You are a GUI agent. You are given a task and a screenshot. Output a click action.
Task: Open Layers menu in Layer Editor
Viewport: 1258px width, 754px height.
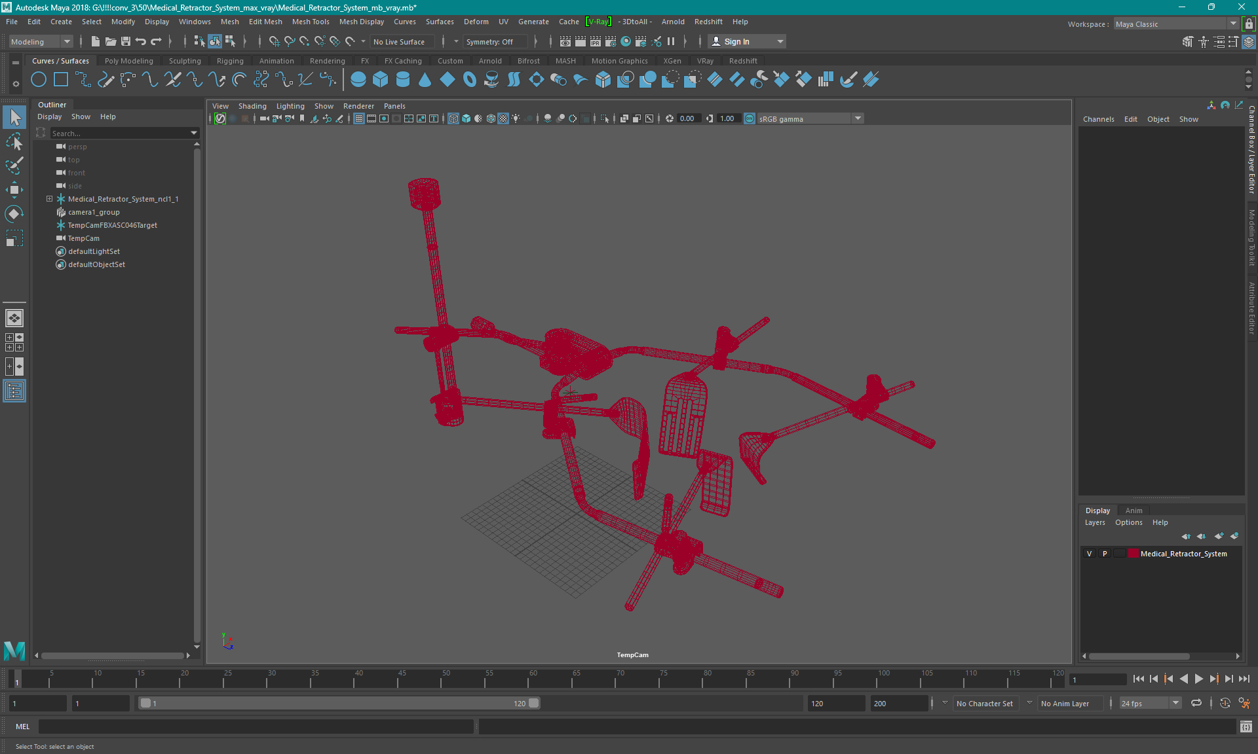1095,522
